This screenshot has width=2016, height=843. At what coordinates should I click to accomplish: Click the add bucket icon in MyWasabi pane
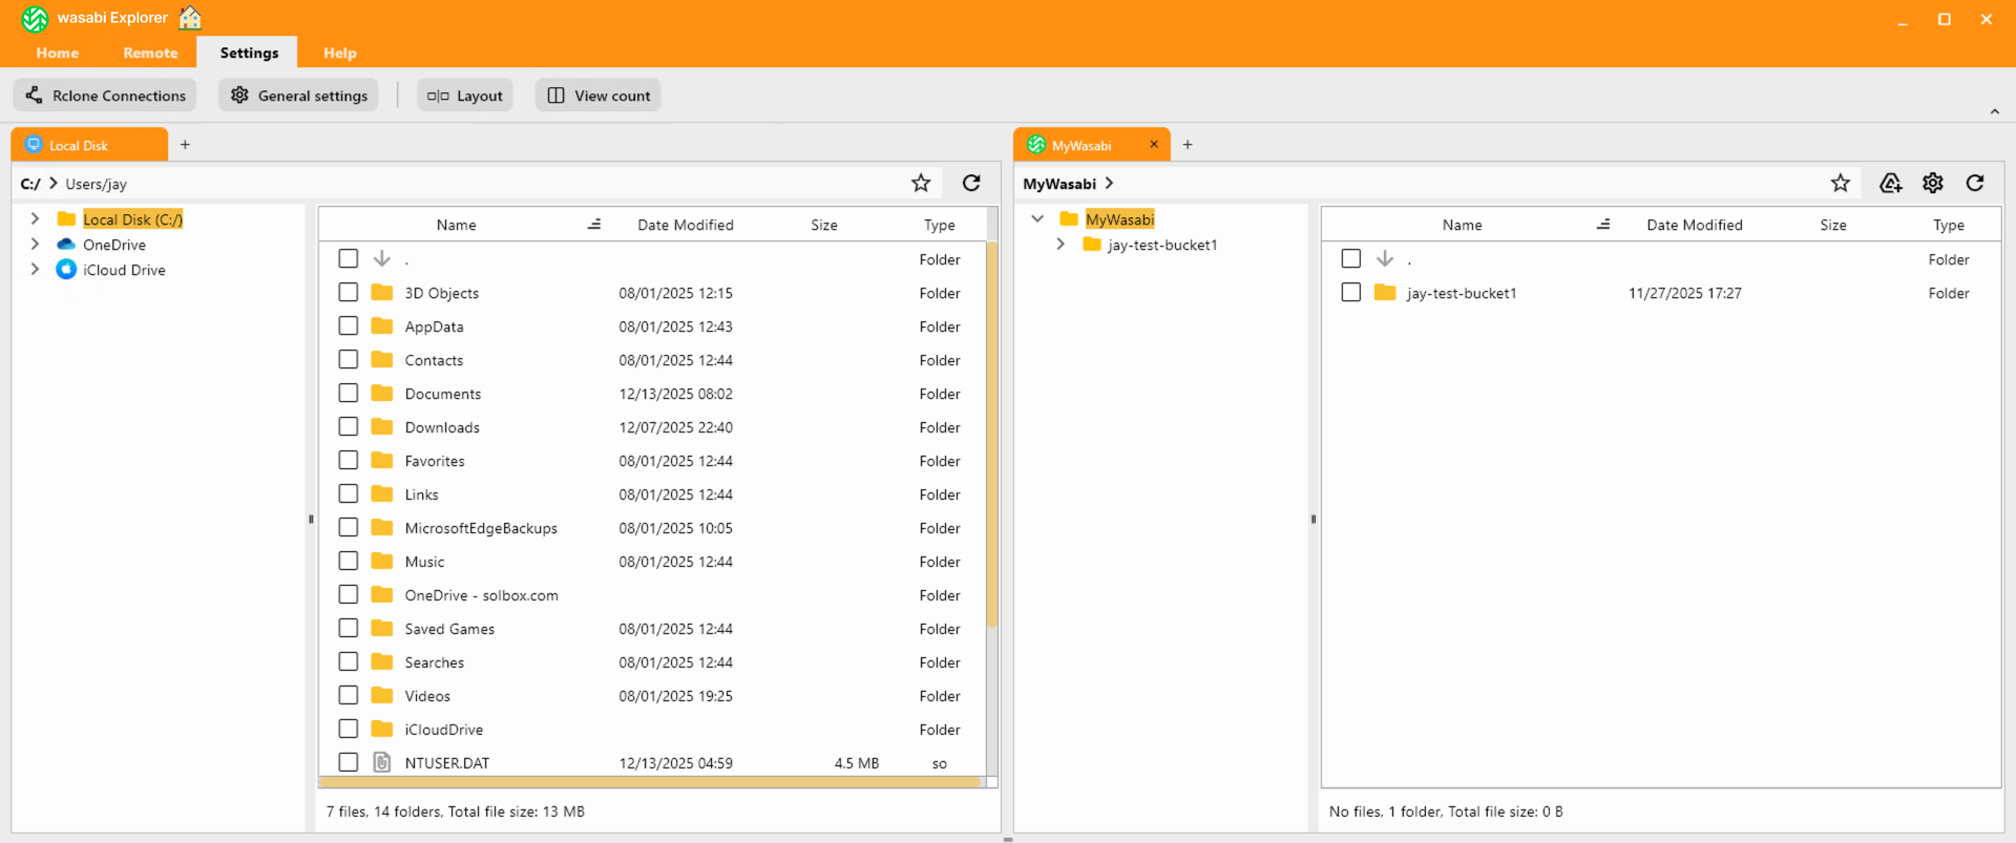coord(1890,183)
